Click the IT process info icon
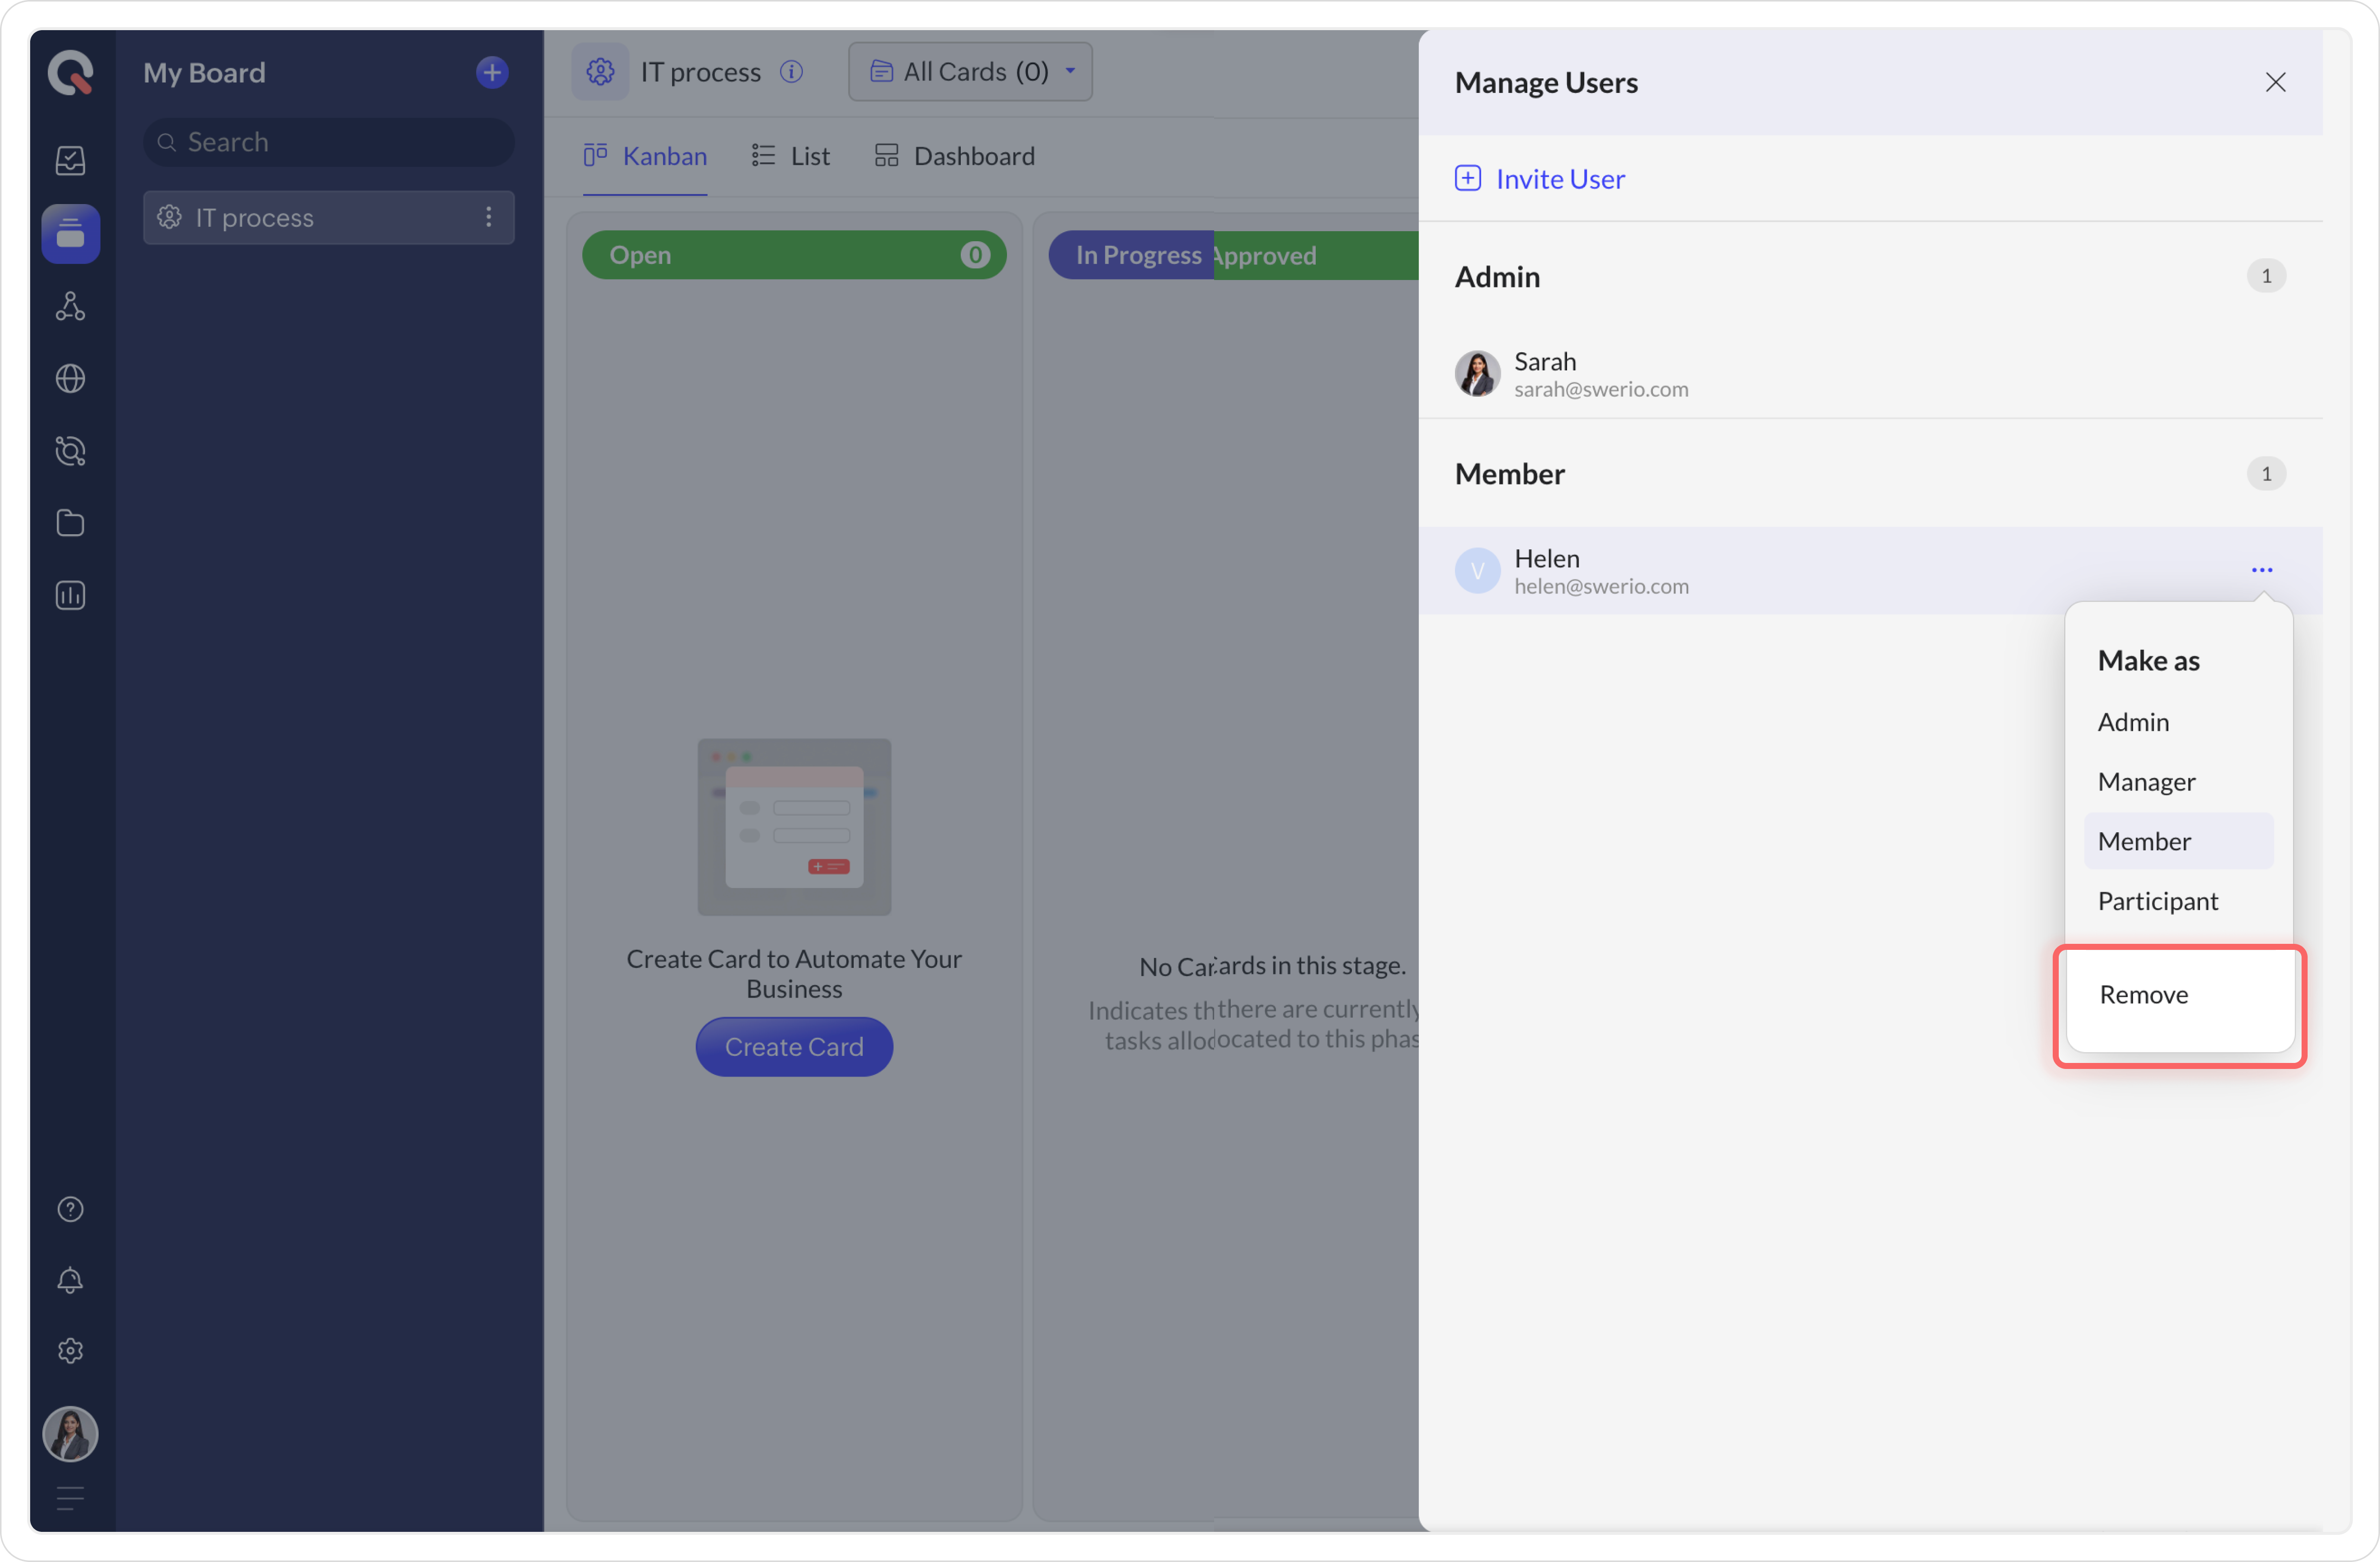Viewport: 2380px width, 1562px height. point(791,72)
